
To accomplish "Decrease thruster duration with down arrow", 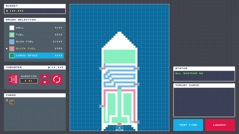I will point(45,82).
